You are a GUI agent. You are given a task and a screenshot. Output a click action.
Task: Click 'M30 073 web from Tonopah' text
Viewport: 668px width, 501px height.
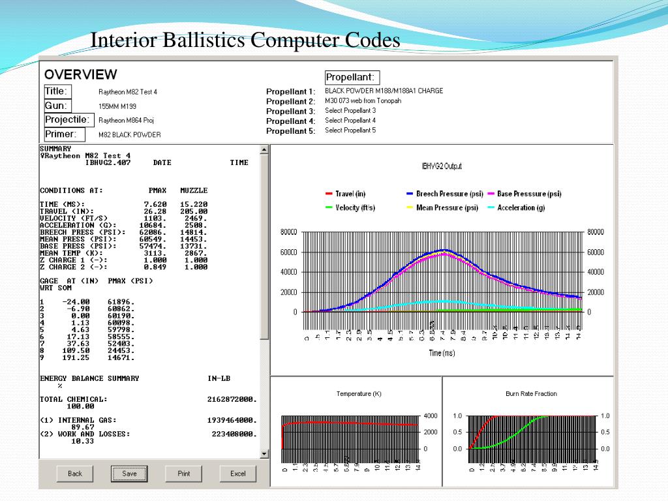tap(363, 101)
